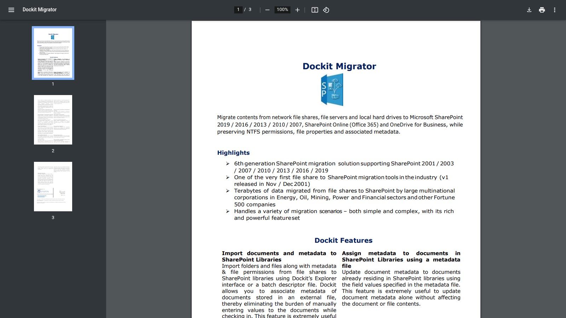Click the Highlights heading in the document

(x=233, y=153)
